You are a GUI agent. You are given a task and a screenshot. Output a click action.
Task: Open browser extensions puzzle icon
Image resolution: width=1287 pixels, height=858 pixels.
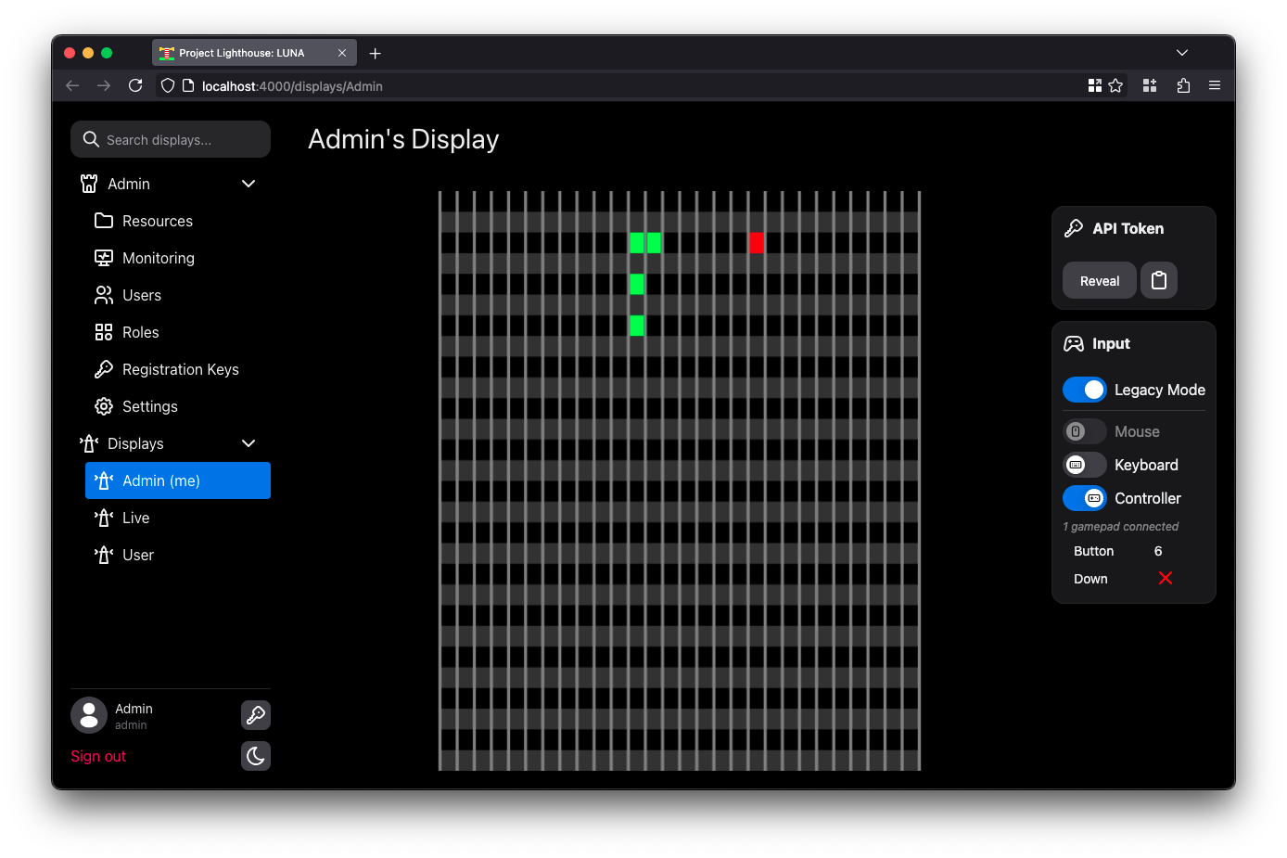pyautogui.click(x=1183, y=85)
